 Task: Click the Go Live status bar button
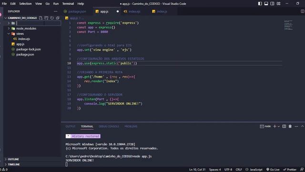click(273, 170)
